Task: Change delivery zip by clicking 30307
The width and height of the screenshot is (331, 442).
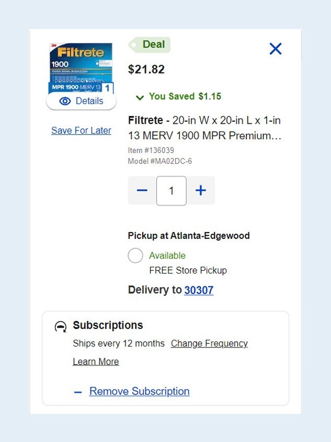Action: (199, 290)
